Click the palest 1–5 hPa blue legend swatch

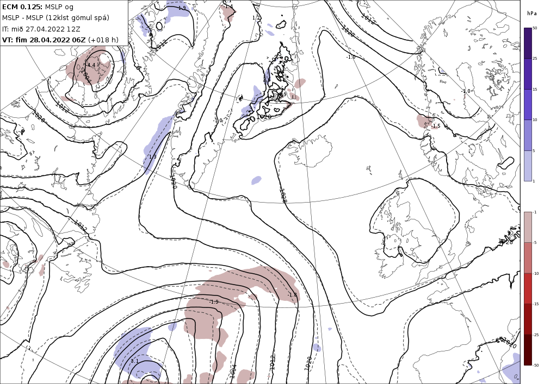(528, 166)
